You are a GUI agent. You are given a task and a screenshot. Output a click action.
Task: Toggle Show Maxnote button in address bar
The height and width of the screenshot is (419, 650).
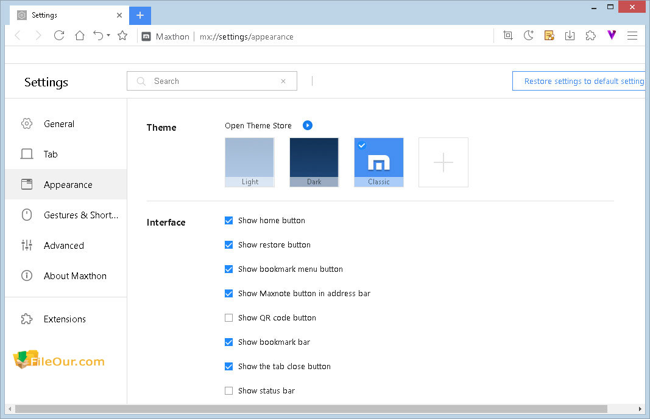[229, 294]
